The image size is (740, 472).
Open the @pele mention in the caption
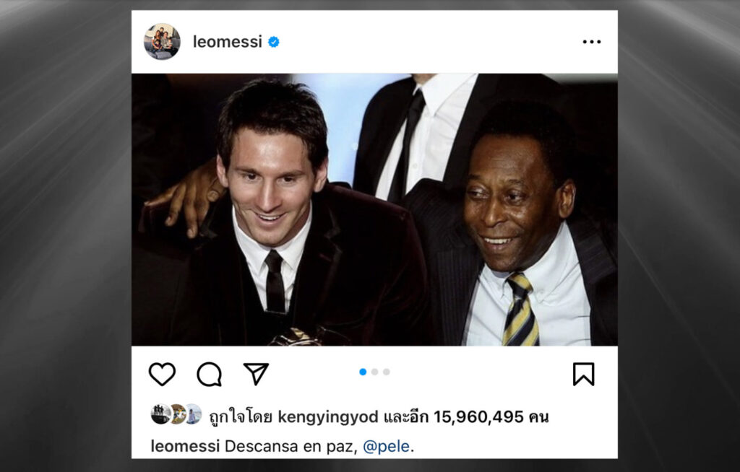[386, 446]
